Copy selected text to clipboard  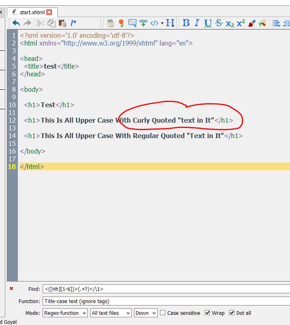pos(51,23)
